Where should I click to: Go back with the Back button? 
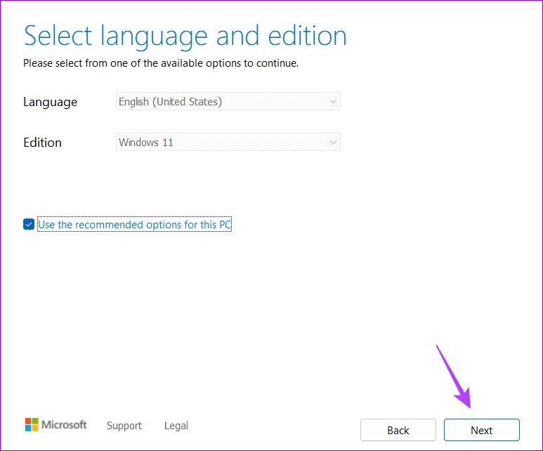[398, 430]
